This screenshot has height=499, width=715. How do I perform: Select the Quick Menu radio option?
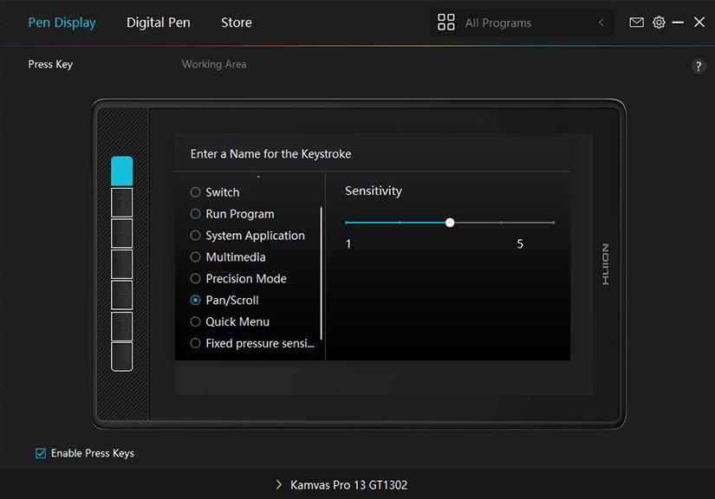[x=196, y=321]
